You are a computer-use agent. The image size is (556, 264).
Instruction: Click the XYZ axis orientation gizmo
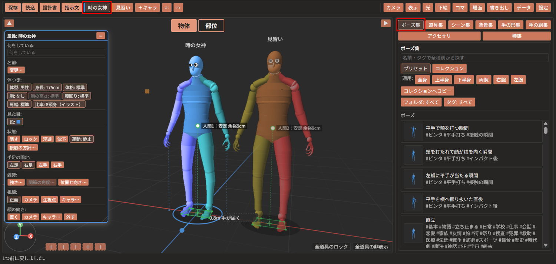tap(20, 236)
